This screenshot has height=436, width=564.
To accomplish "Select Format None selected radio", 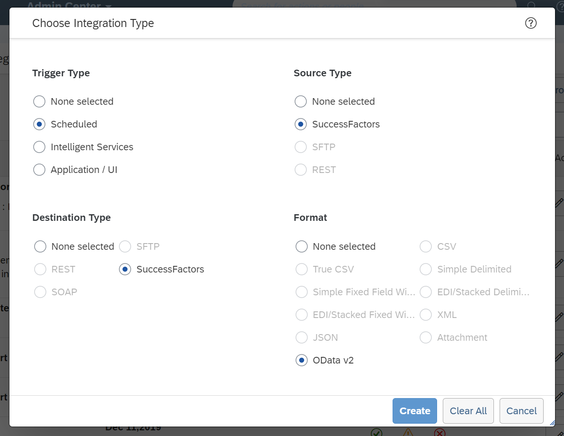I will click(302, 246).
